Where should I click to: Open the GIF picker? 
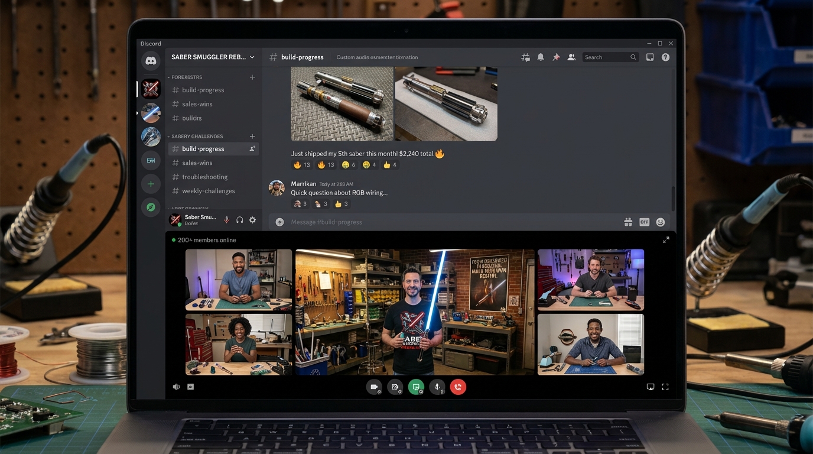644,222
